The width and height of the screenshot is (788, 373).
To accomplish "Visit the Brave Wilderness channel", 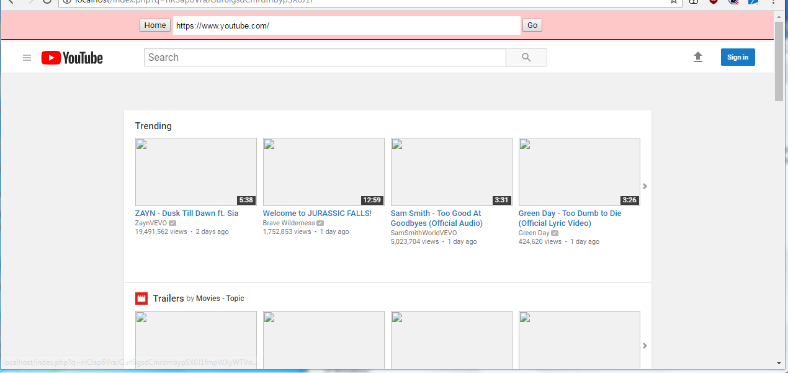I will 289,223.
